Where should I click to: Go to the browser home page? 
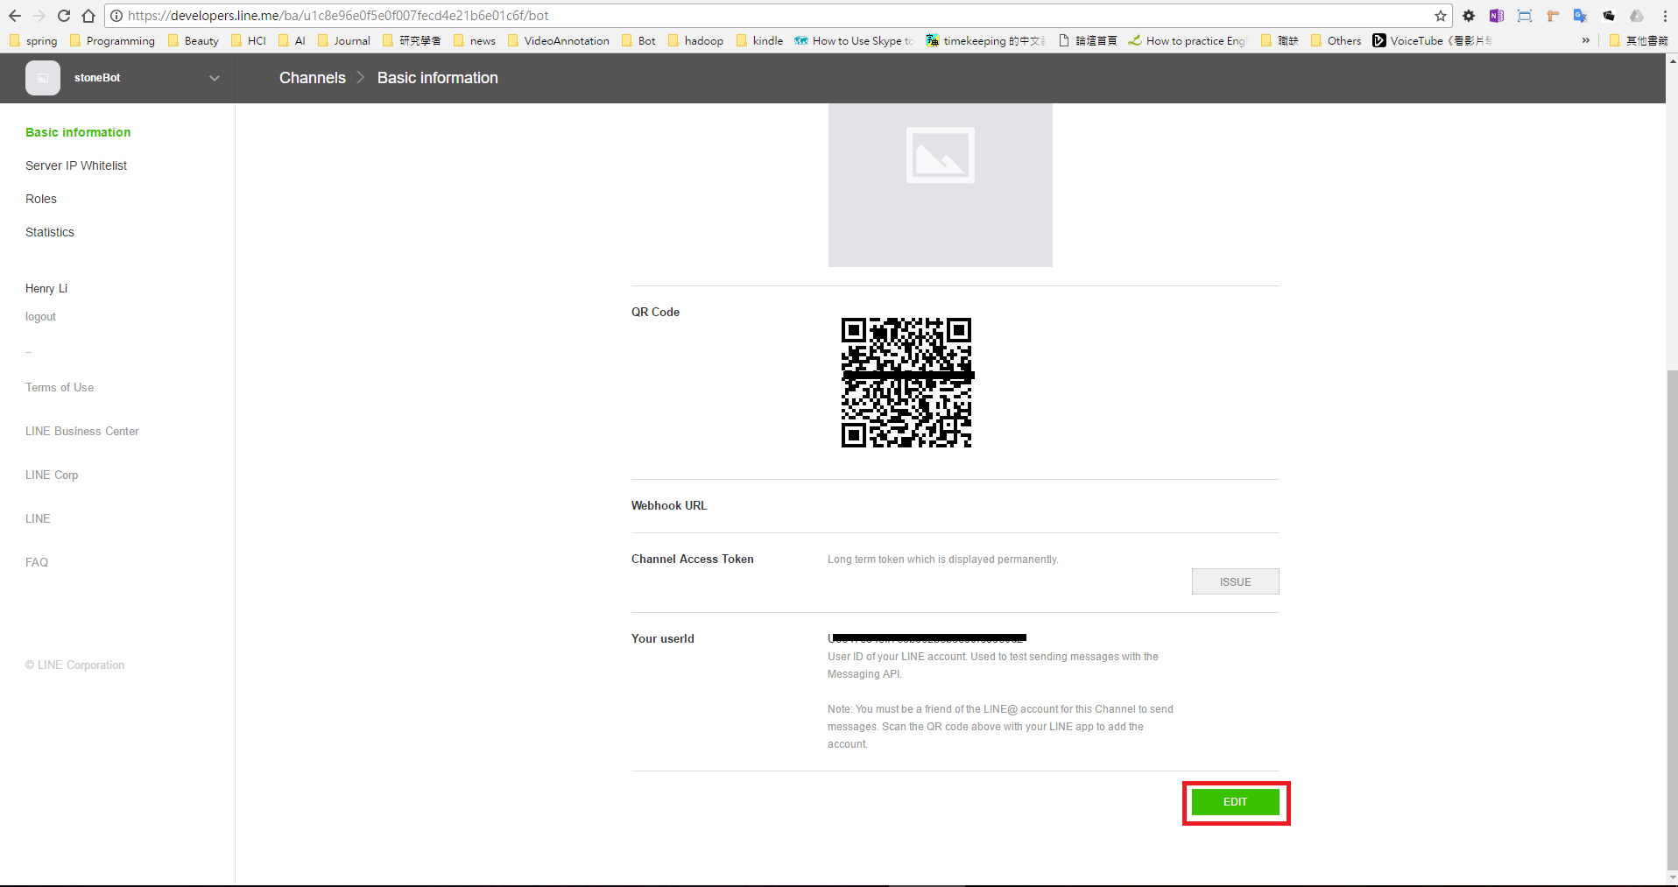[88, 16]
